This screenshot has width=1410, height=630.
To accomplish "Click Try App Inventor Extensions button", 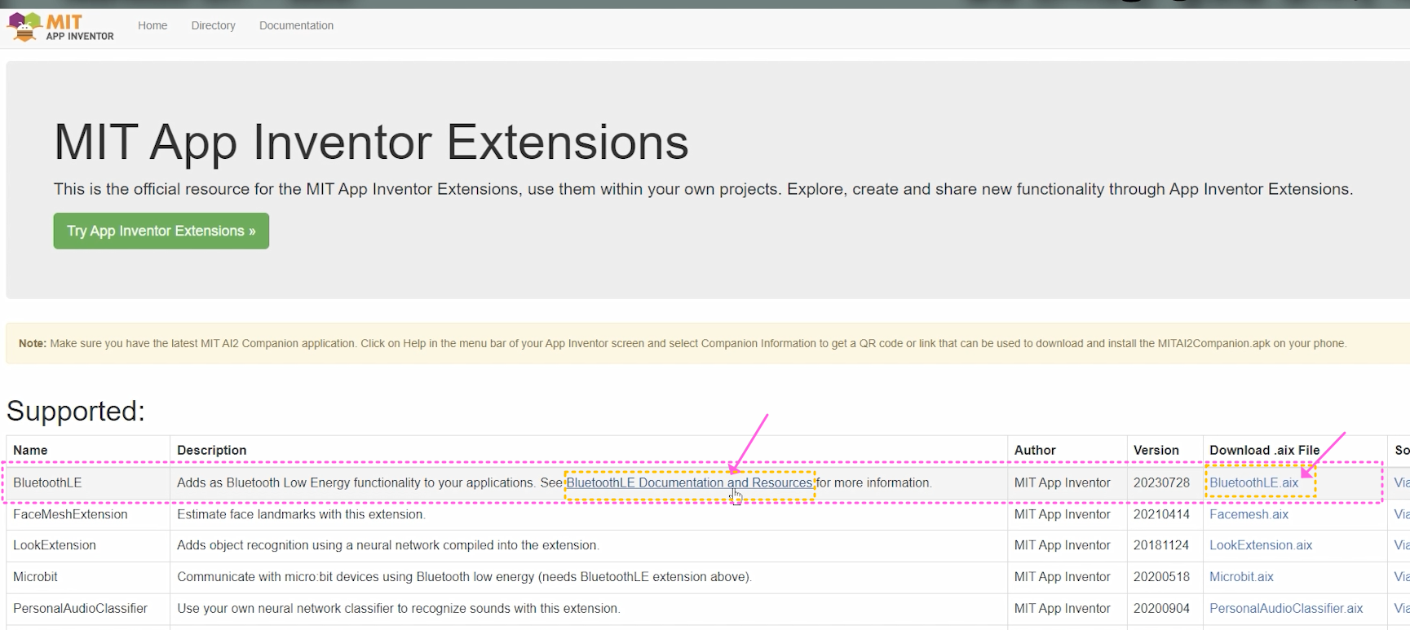I will 161,231.
